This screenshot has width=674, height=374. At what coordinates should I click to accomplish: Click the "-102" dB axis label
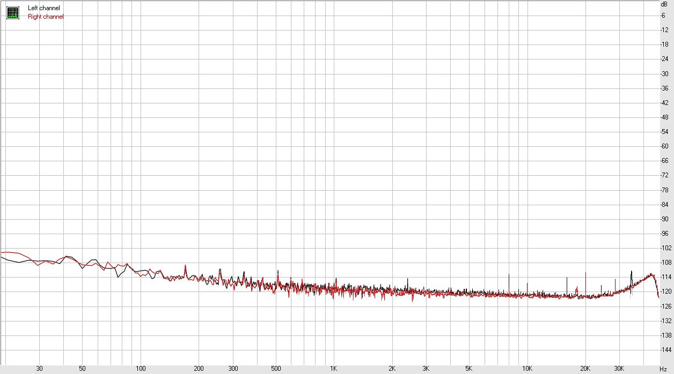click(x=666, y=248)
